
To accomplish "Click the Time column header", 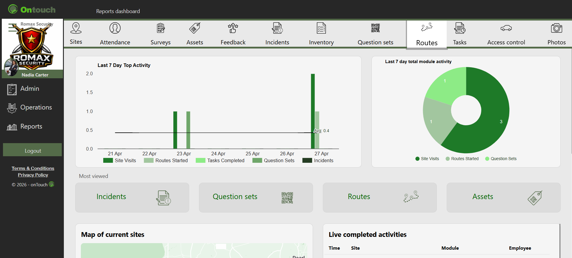I will coord(334,248).
